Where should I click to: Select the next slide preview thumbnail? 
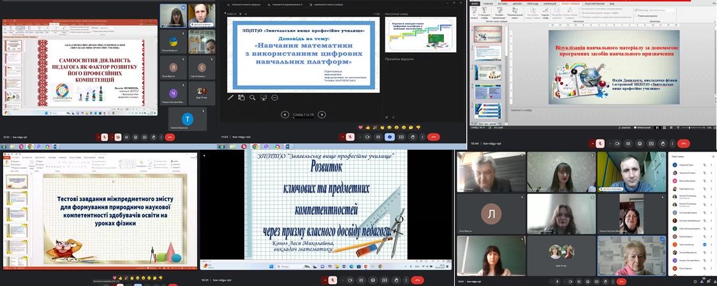pos(420,34)
